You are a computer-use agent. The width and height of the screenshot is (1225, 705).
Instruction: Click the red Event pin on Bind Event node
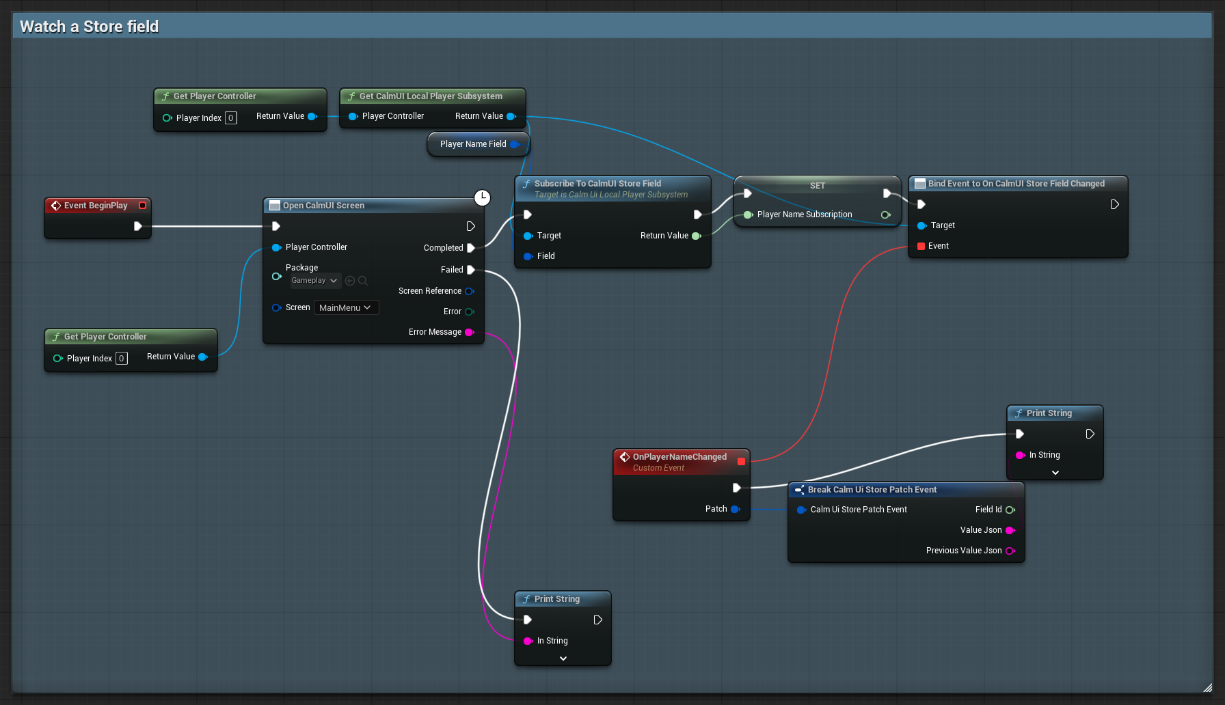coord(921,246)
